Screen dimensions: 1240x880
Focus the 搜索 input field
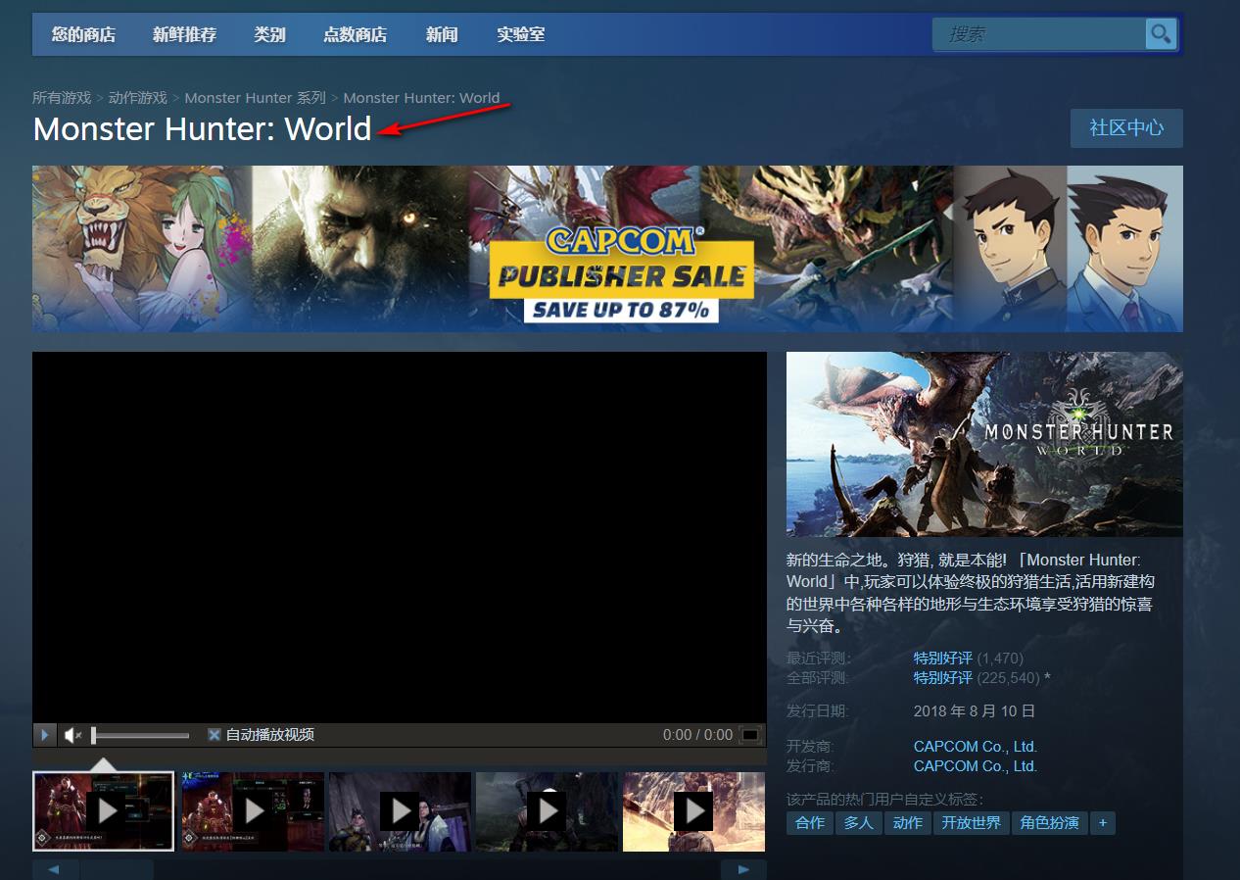tap(1038, 34)
